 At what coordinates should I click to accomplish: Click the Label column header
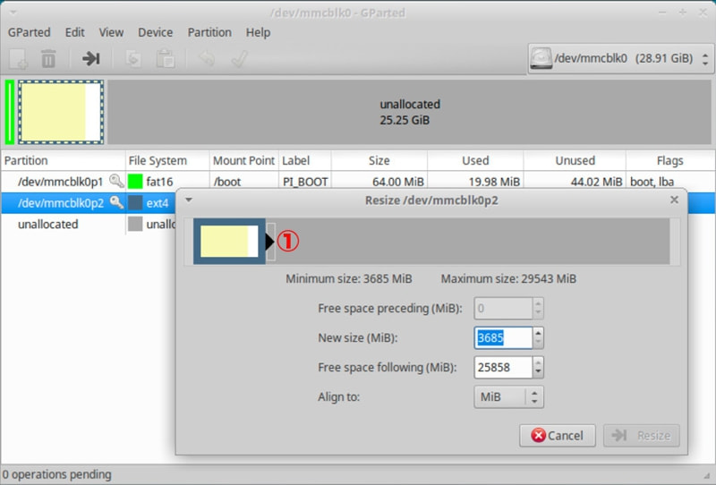(305, 160)
